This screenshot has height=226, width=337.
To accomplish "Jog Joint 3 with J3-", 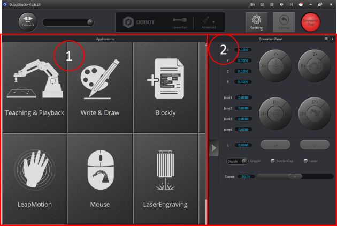I will [326, 114].
